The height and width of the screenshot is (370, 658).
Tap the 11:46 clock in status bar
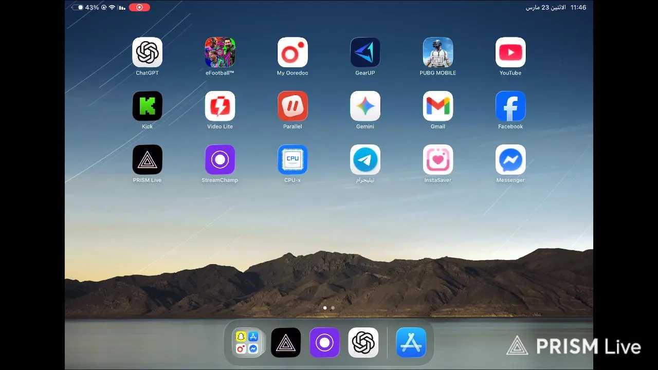click(578, 7)
